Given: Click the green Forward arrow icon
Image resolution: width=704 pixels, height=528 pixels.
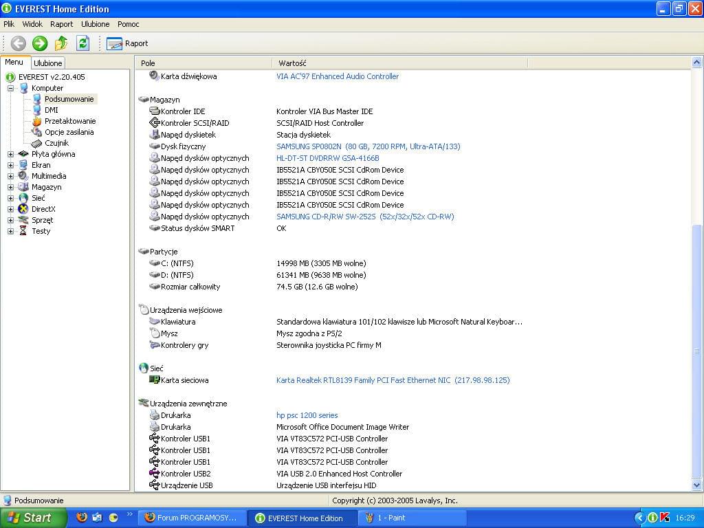Looking at the screenshot, I should [39, 43].
